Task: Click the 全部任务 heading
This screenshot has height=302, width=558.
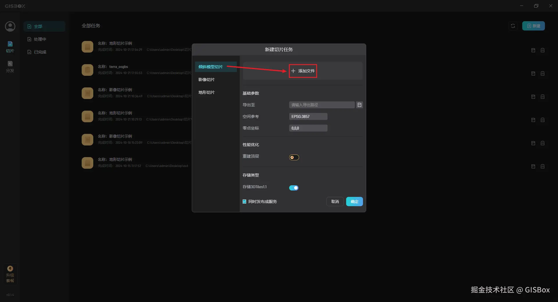Action: pyautogui.click(x=91, y=26)
